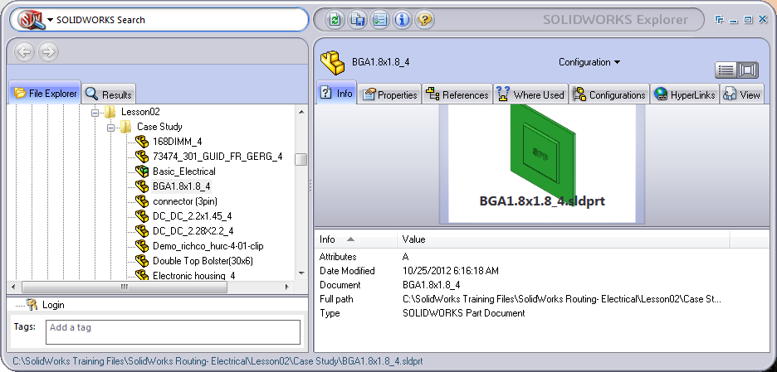The image size is (777, 372).
Task: Click the tree's scroll down arrow
Action: click(301, 273)
